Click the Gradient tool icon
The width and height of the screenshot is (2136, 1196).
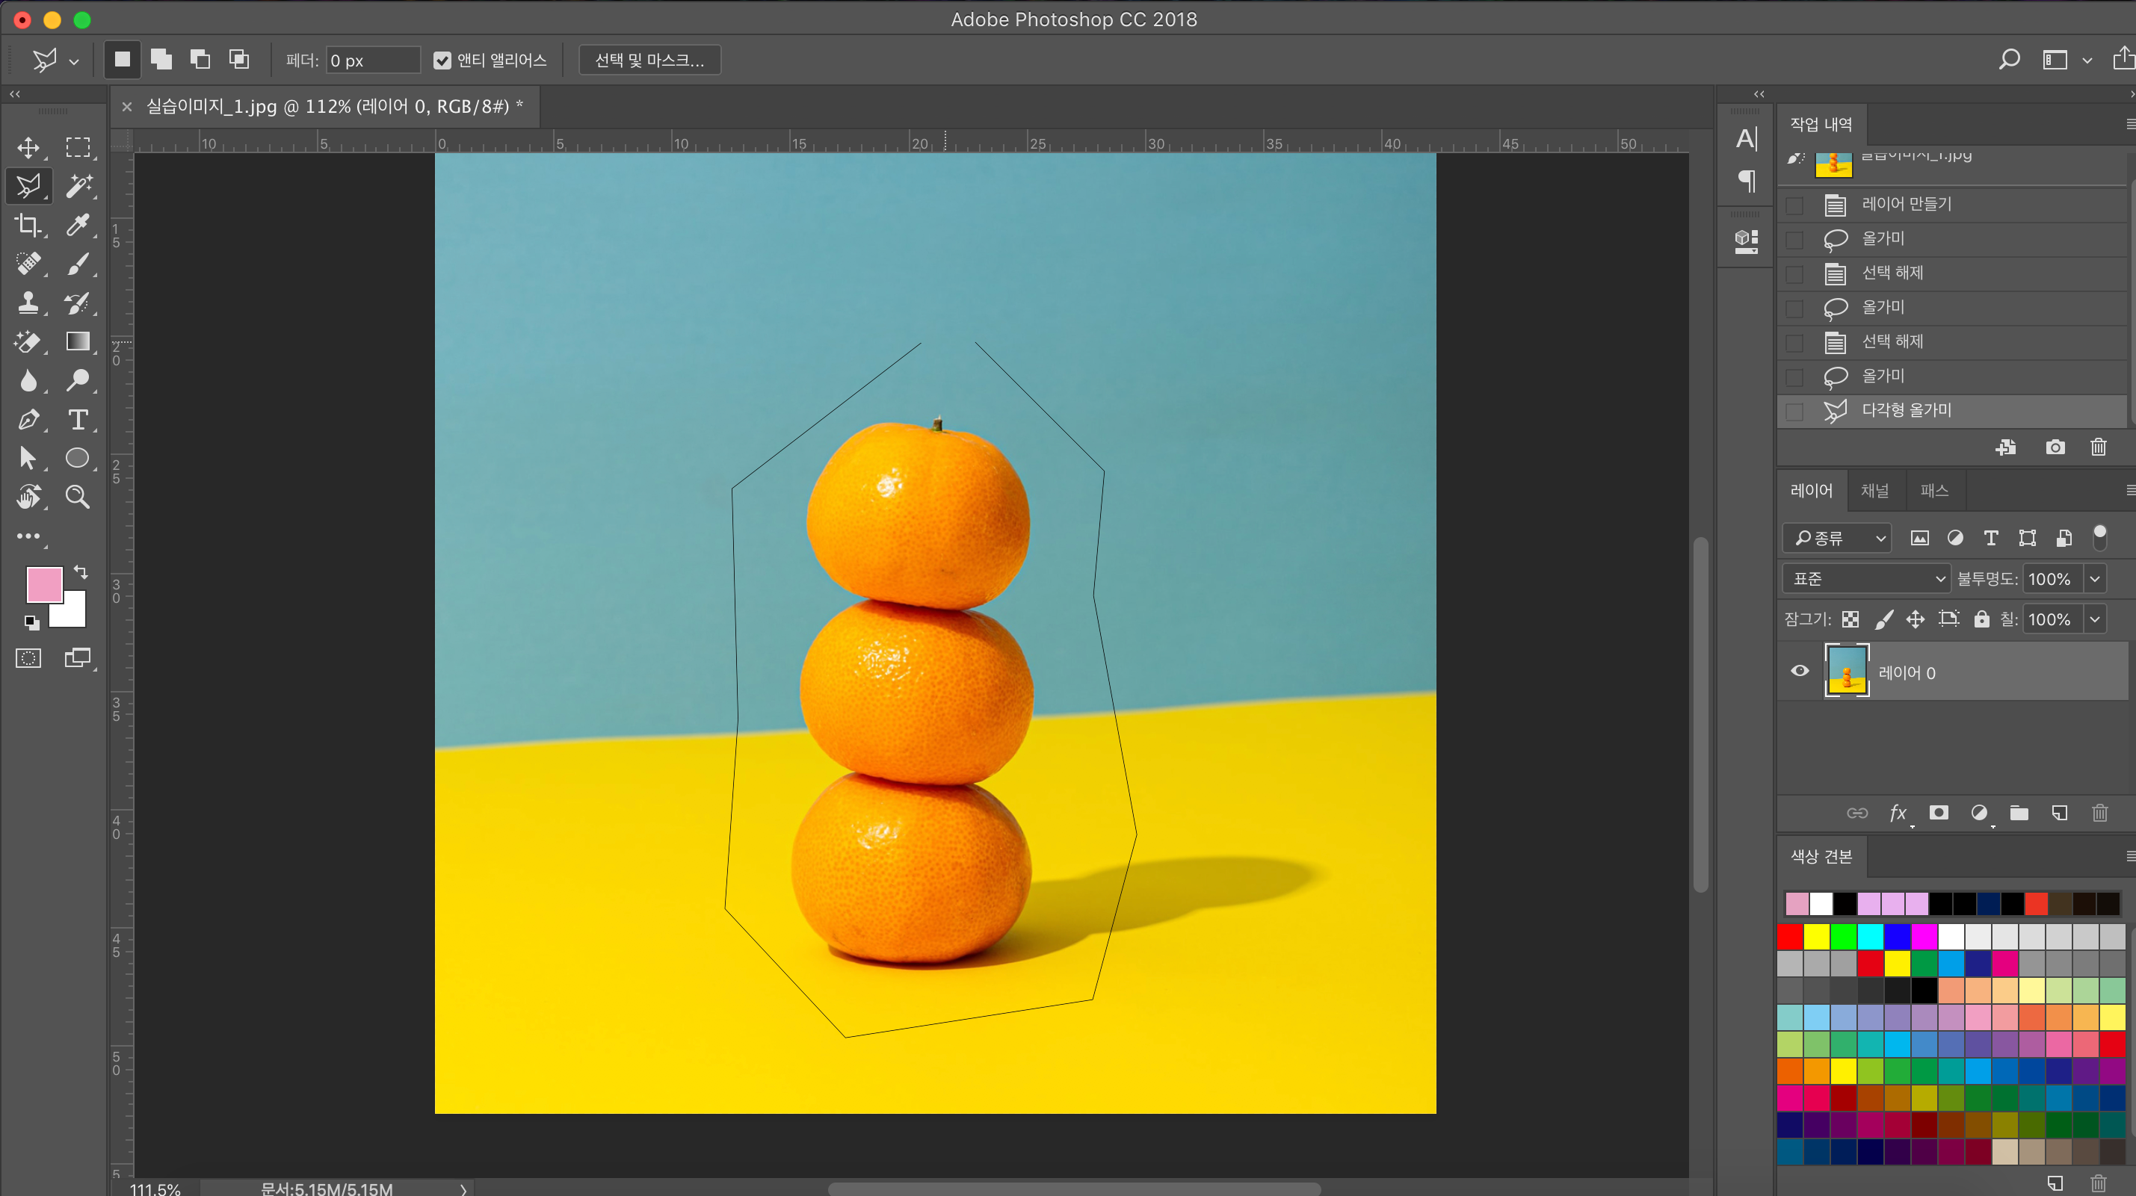[x=78, y=341]
